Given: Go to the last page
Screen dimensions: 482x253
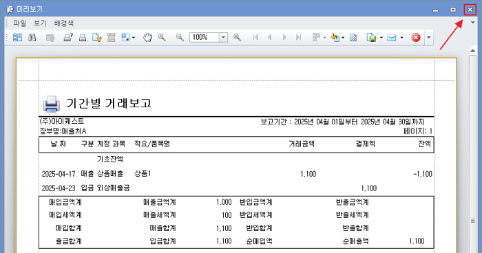Looking at the screenshot, I should tap(298, 37).
